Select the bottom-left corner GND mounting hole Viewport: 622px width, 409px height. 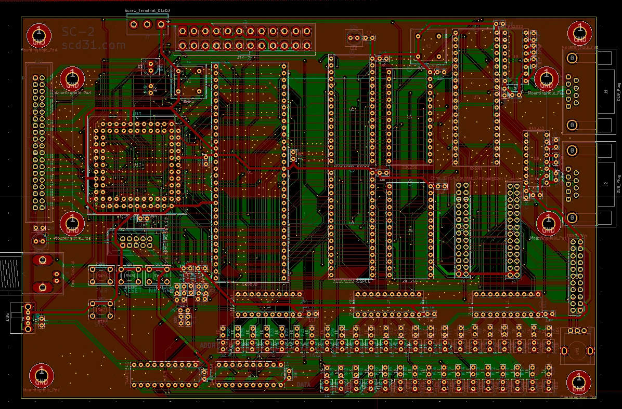coord(41,375)
